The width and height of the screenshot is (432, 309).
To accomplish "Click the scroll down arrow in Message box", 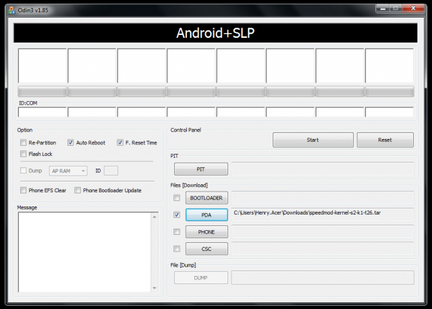I will pos(155,288).
